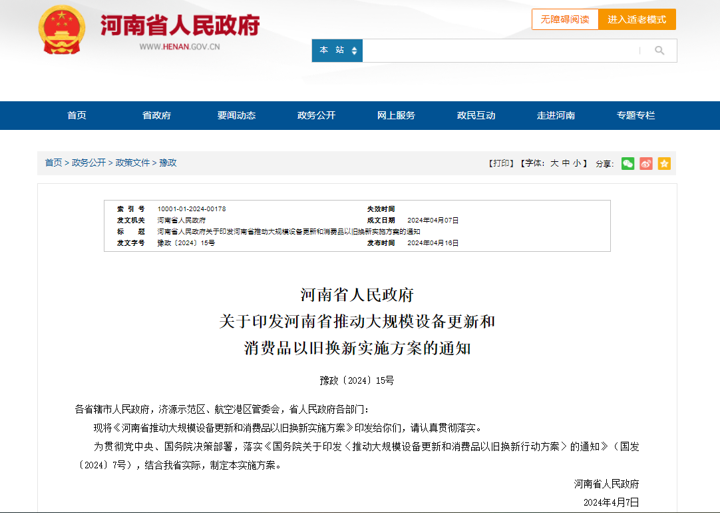
Task: Print the page using 打印 link
Action: [502, 163]
